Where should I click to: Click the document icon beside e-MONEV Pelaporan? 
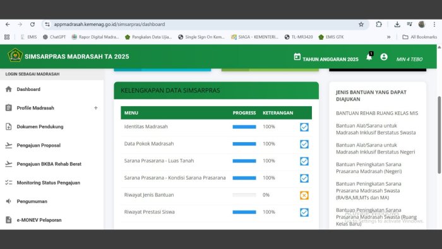(9, 220)
